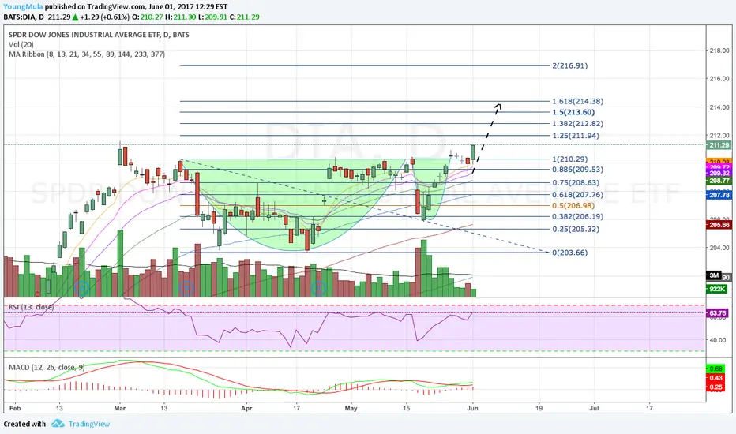Select the 'RSI (13, close)' indicator label

32,307
